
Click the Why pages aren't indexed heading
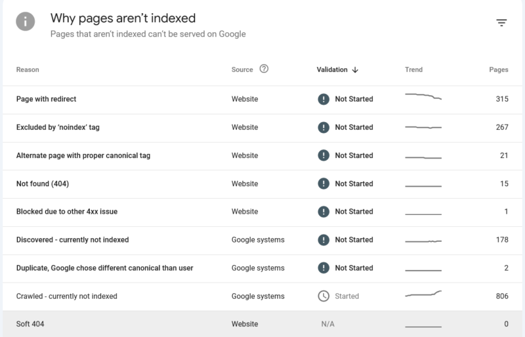pyautogui.click(x=123, y=18)
